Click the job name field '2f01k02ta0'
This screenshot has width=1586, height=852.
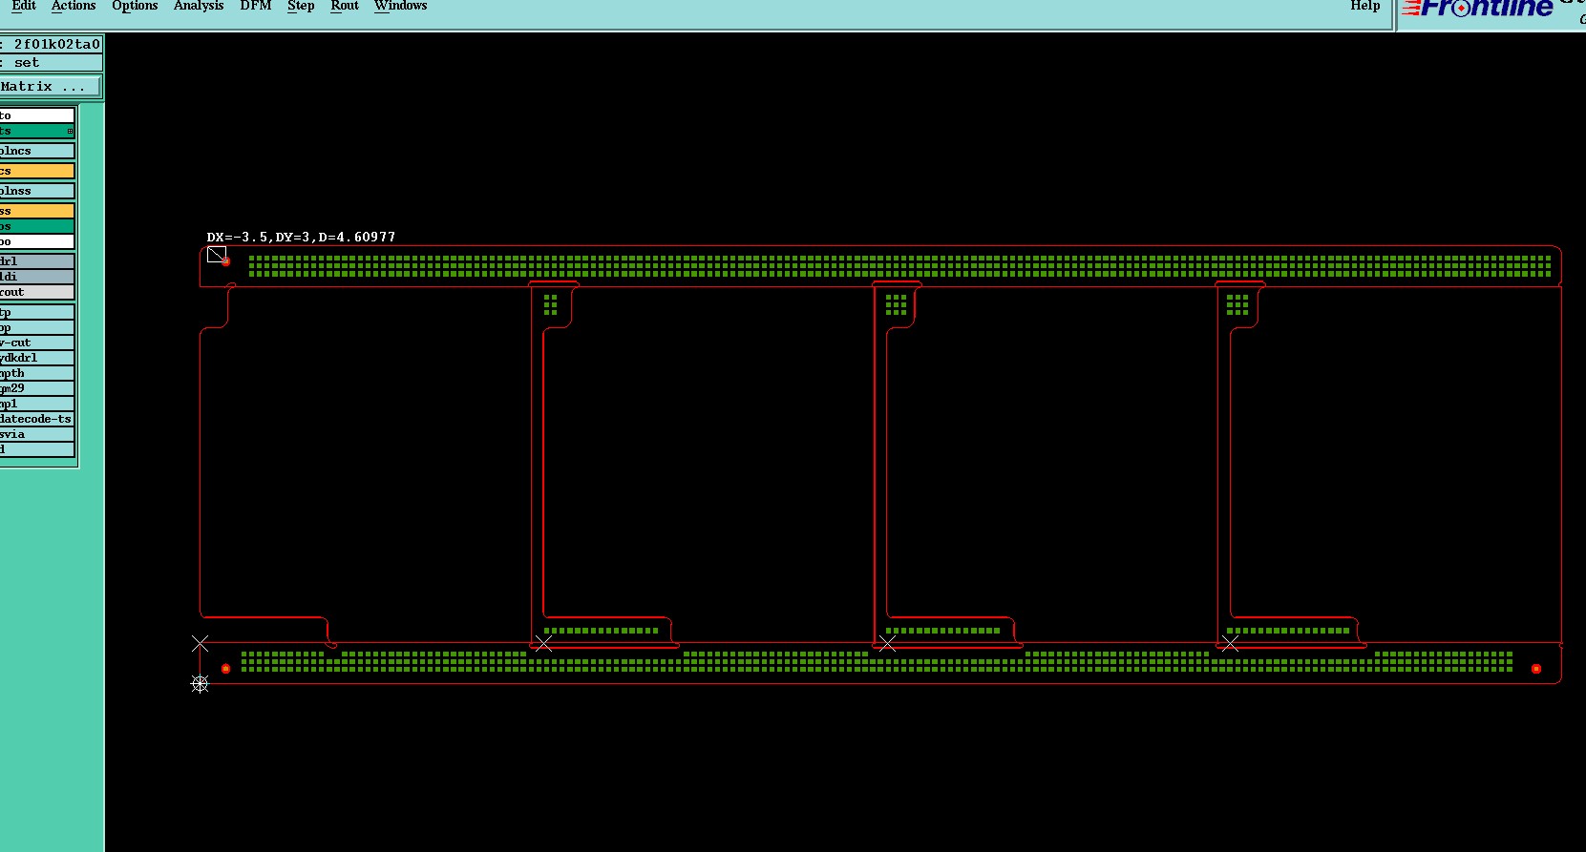51,44
